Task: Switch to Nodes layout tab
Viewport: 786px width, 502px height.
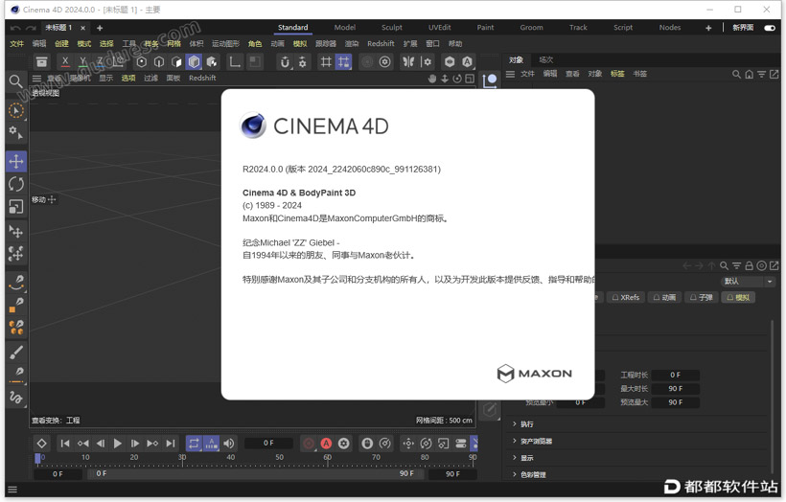Action: click(x=670, y=28)
